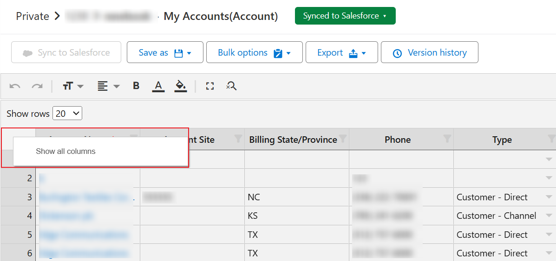556x261 pixels.
Task: Open Type dropdown in row 5
Action: (549, 235)
